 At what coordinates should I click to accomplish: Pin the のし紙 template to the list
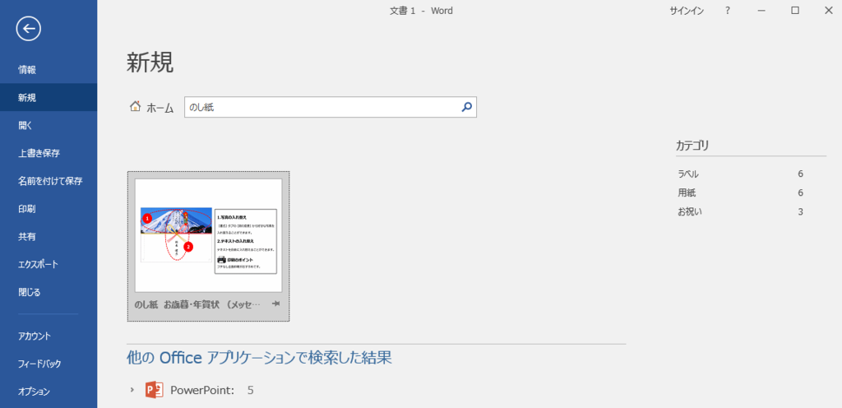pyautogui.click(x=276, y=304)
